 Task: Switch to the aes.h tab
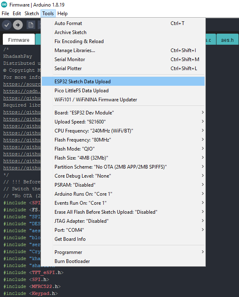pos(227,40)
